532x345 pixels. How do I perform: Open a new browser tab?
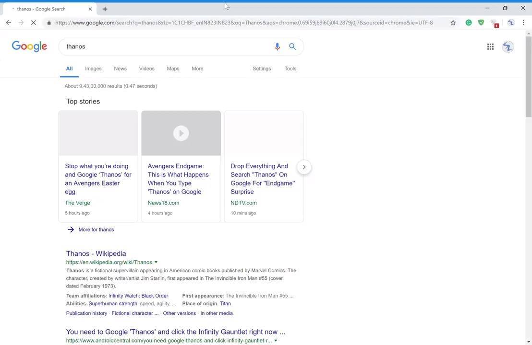[105, 9]
